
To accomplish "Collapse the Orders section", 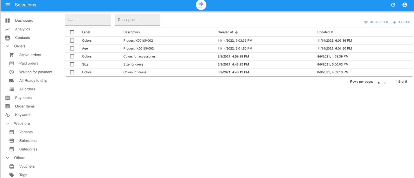I will [7, 46].
